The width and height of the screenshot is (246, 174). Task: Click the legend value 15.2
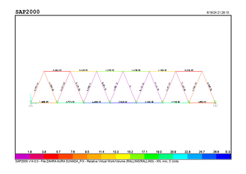pyautogui.click(x=130, y=152)
